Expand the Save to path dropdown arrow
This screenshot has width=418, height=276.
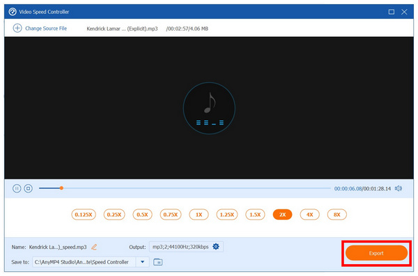coord(142,262)
